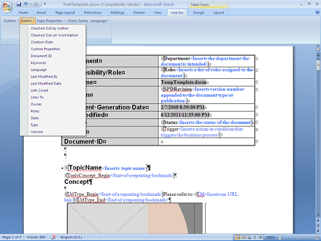Select Language in Details menu

click(x=53, y=70)
